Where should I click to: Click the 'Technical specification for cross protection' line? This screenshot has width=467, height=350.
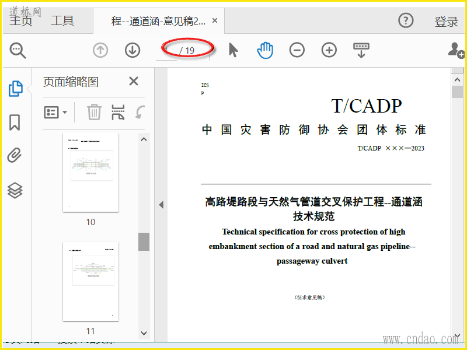tap(313, 232)
